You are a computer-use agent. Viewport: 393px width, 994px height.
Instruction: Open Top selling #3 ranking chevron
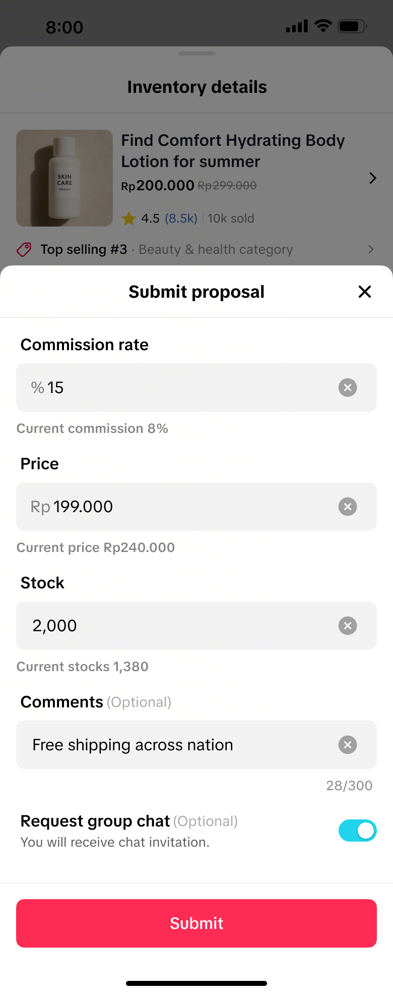tap(371, 249)
